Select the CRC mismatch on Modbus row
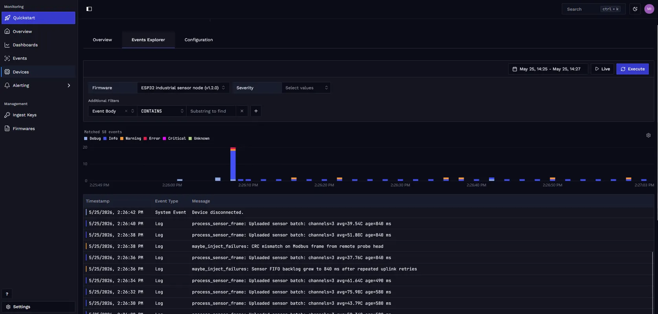658x314 pixels. click(x=368, y=246)
